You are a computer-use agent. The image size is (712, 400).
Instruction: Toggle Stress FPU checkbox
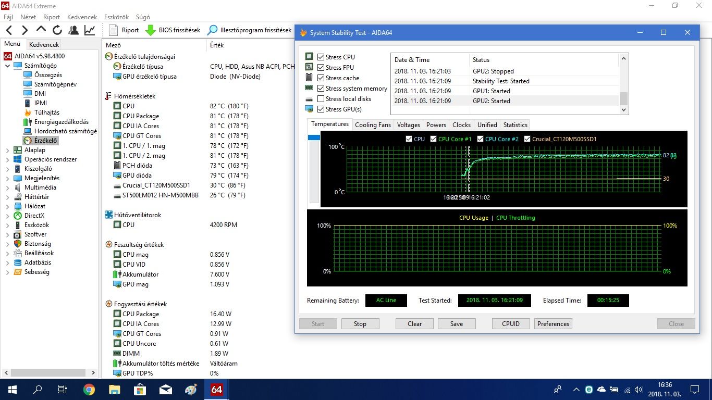pyautogui.click(x=321, y=68)
